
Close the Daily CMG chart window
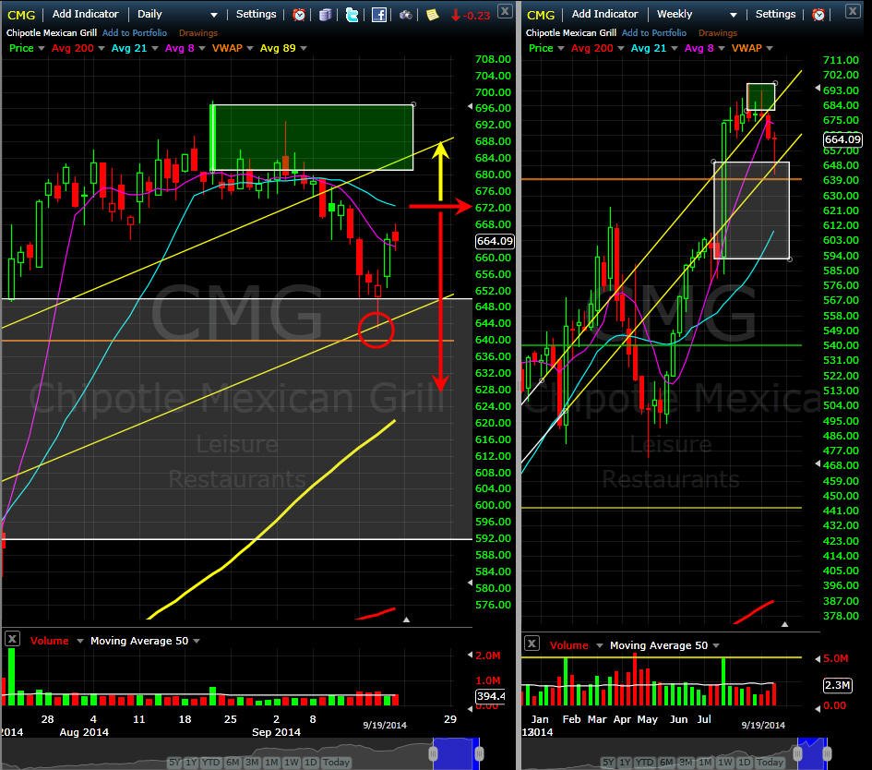[x=505, y=10]
